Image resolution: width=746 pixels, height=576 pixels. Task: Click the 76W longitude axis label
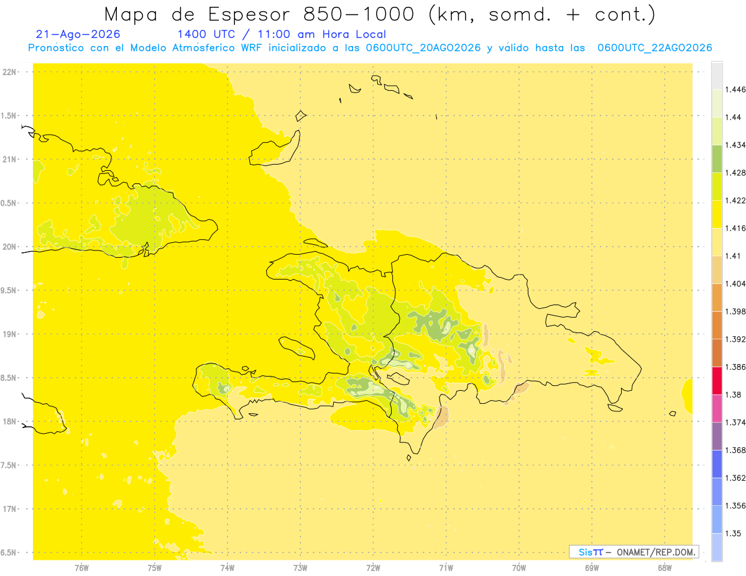(81, 568)
